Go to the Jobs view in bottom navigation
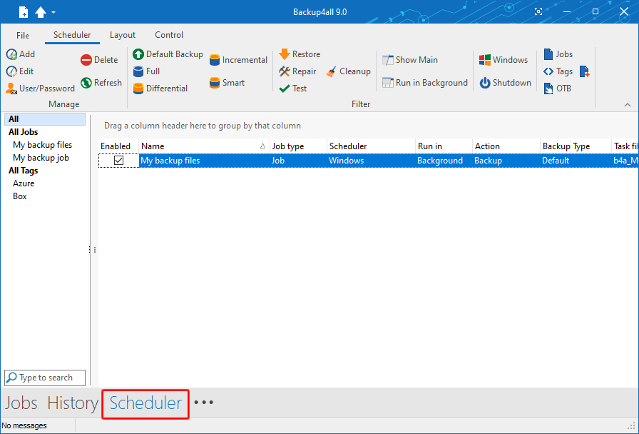The height and width of the screenshot is (434, 639). click(x=21, y=403)
